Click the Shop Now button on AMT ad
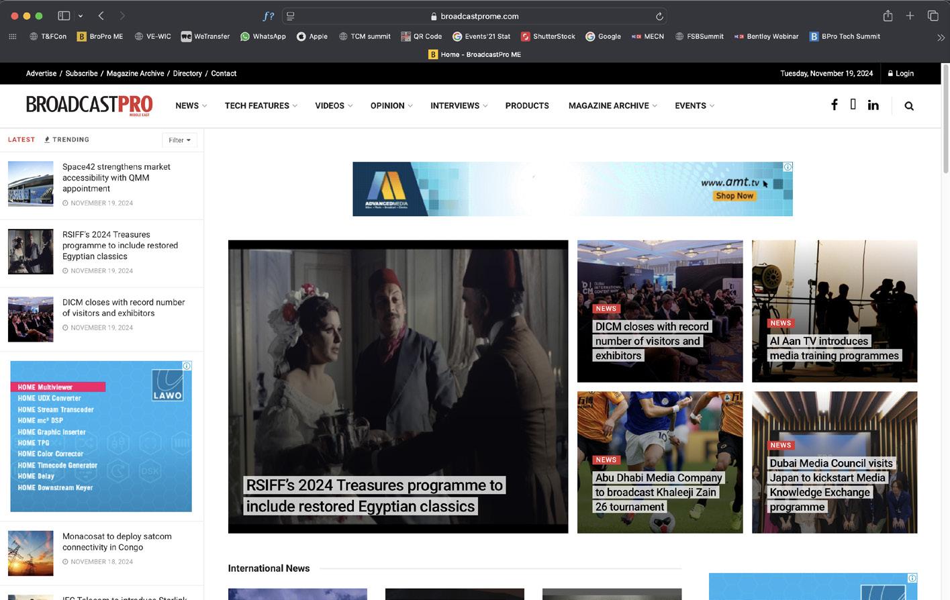950x600 pixels. (x=734, y=196)
